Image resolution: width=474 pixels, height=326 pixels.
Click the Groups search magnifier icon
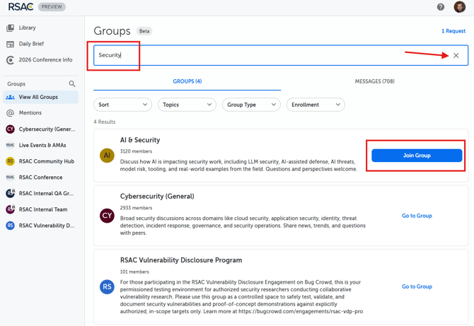[x=72, y=83]
